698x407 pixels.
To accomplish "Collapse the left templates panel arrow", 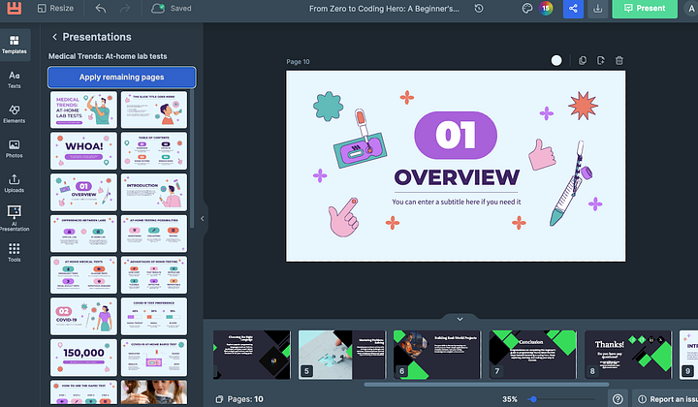I will [x=202, y=218].
